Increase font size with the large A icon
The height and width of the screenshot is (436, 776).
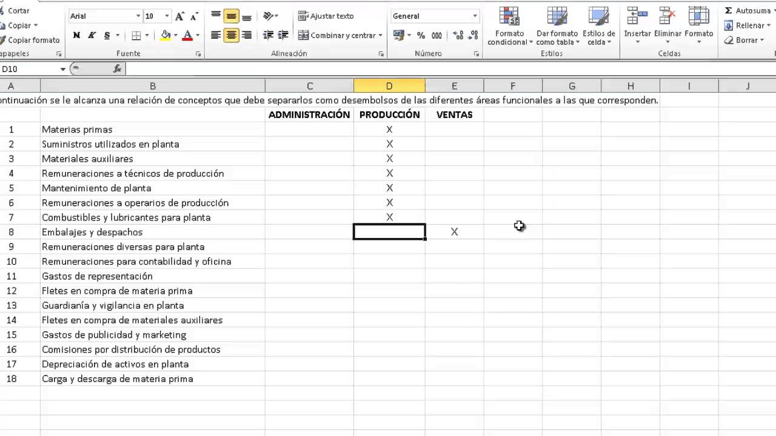(179, 16)
